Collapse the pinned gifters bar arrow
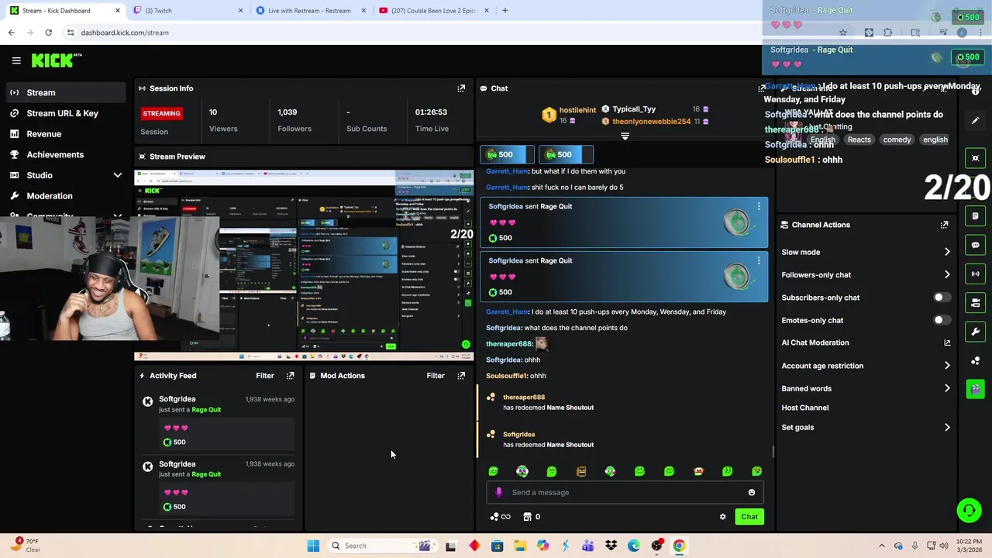992x558 pixels. pyautogui.click(x=625, y=136)
